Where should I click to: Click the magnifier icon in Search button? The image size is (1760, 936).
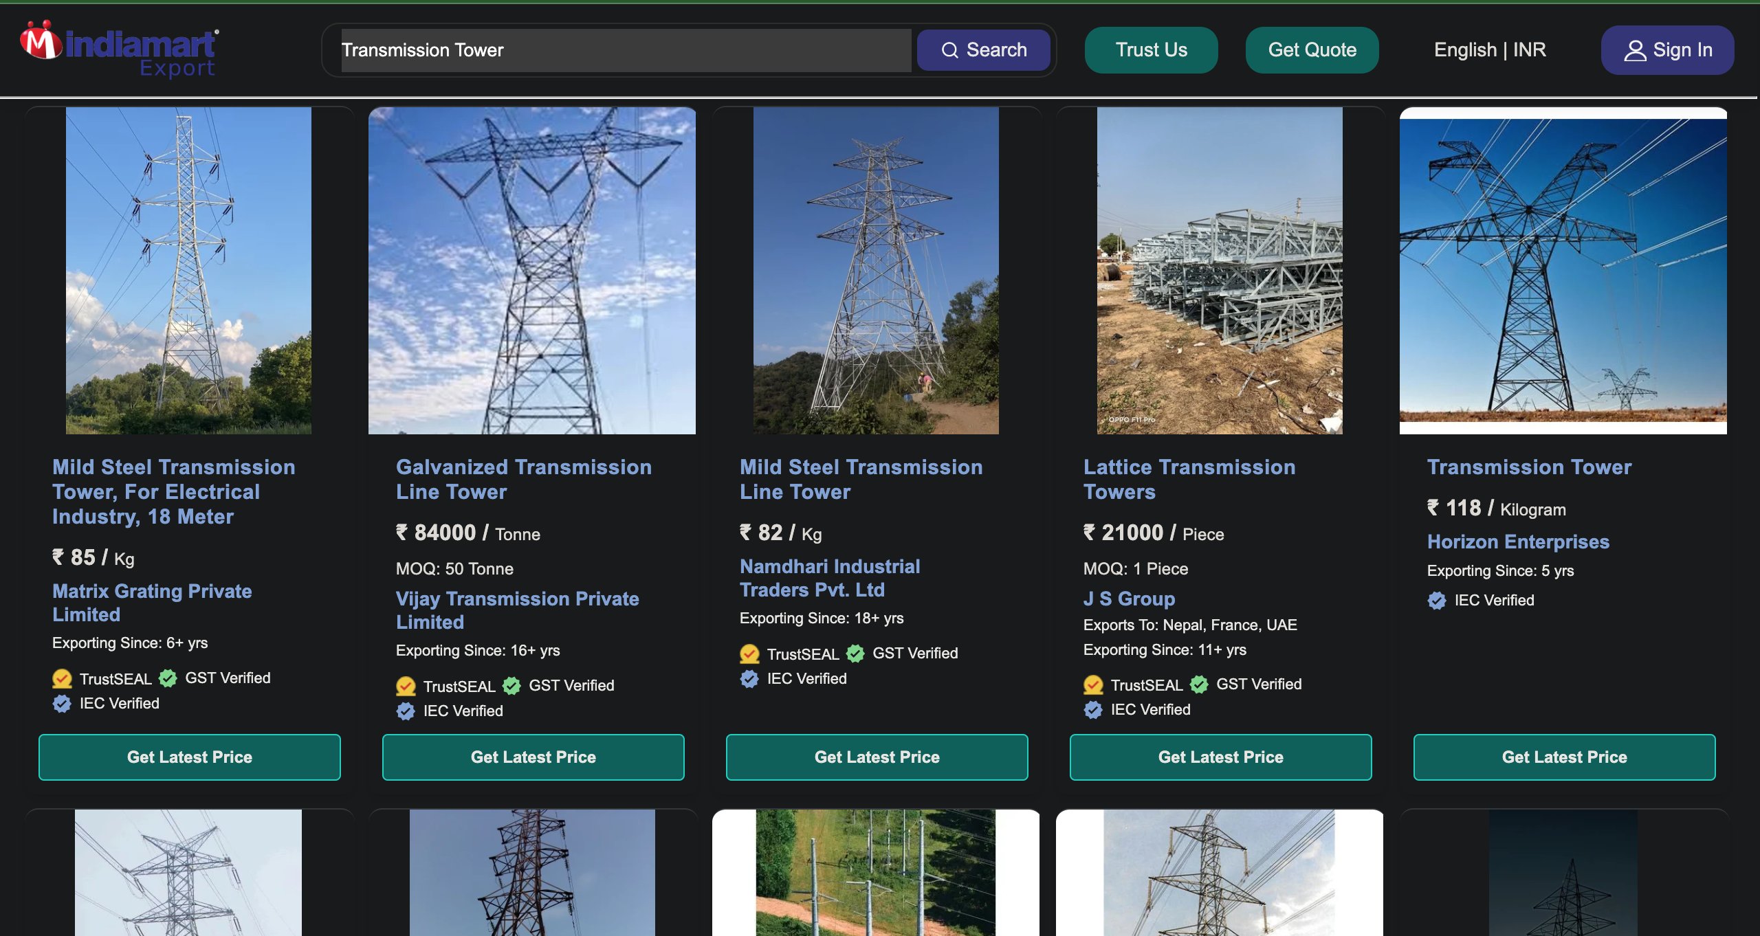(x=949, y=50)
